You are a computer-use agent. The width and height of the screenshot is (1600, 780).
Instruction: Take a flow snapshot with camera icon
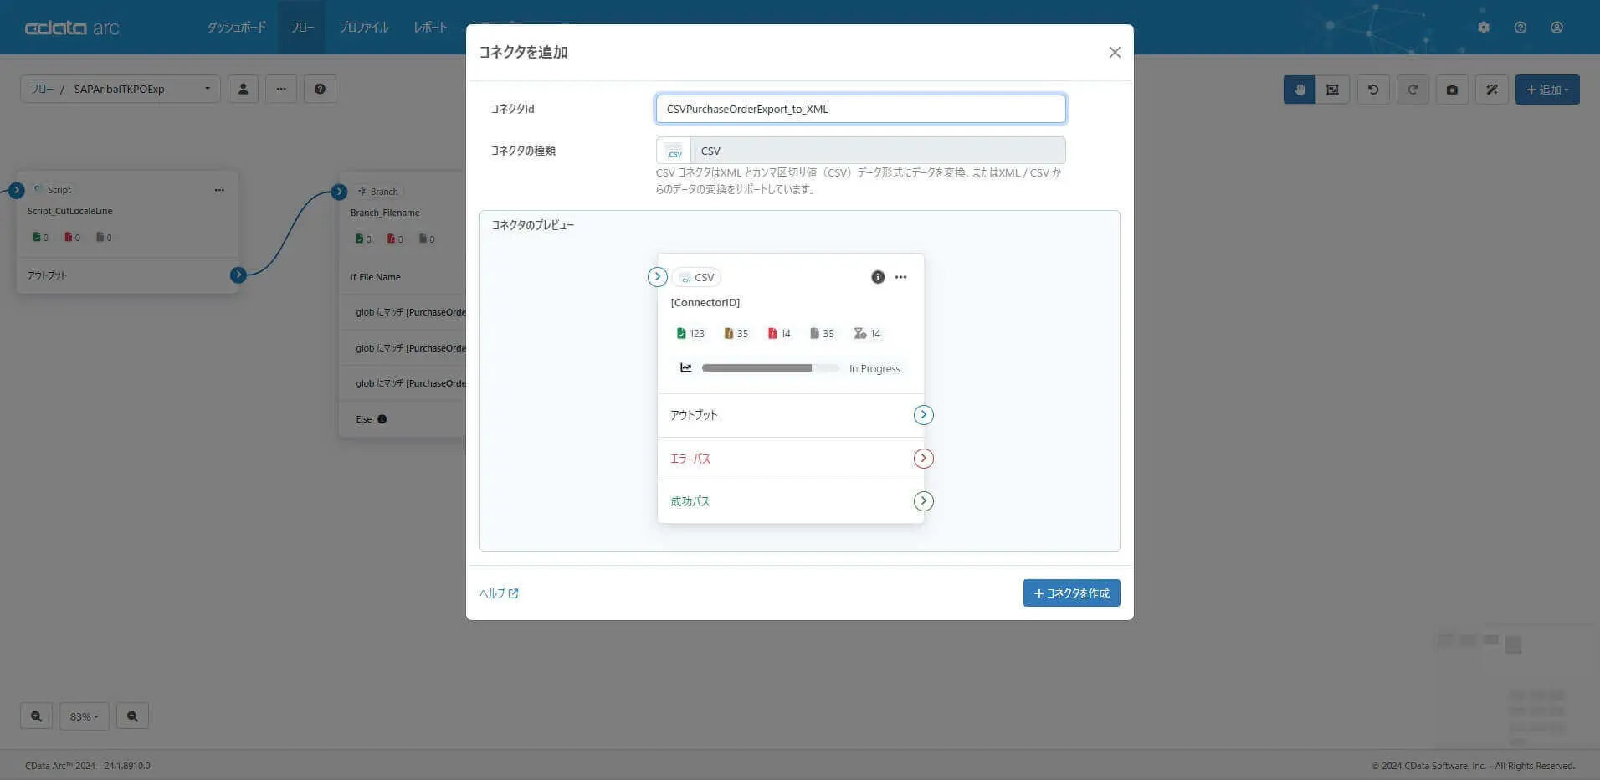pyautogui.click(x=1452, y=90)
